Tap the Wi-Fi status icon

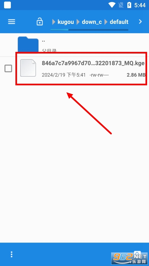(112, 5)
